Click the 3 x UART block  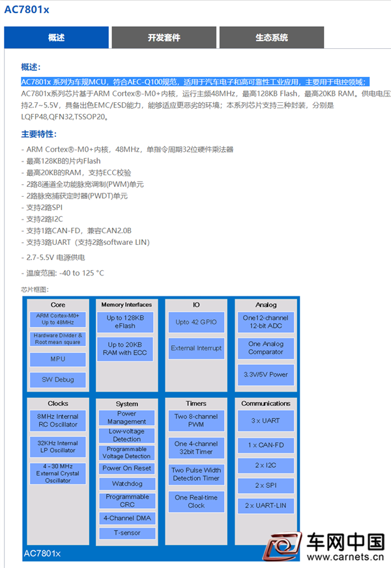(266, 421)
